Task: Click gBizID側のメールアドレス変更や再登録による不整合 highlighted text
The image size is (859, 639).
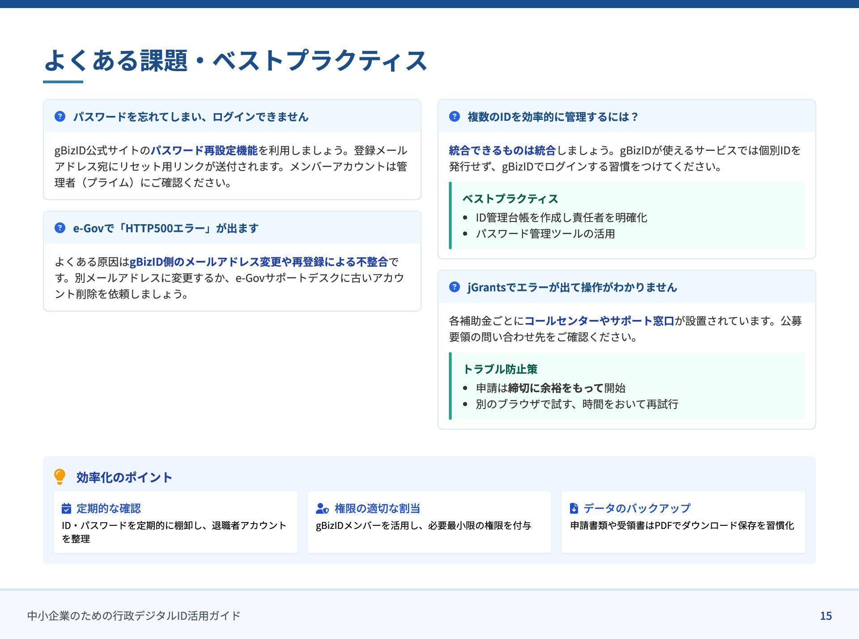Action: click(259, 261)
